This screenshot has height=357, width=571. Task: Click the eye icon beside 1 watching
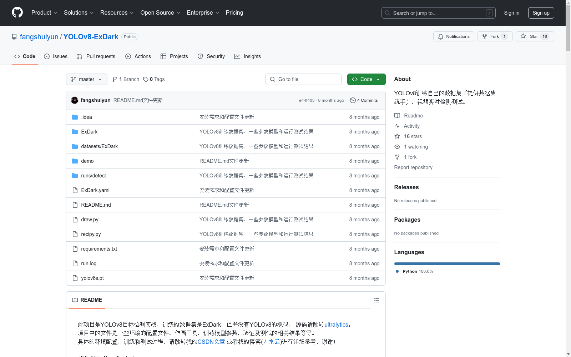tap(397, 147)
